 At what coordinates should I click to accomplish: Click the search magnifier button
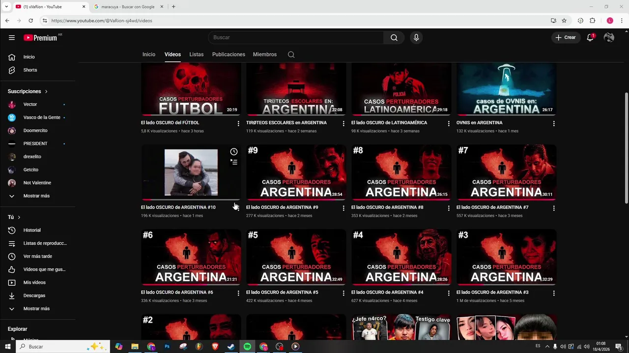[x=394, y=37]
